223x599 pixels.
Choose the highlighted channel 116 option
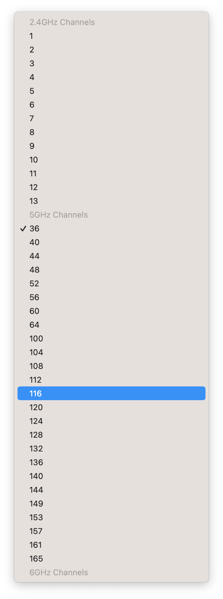[x=36, y=394]
